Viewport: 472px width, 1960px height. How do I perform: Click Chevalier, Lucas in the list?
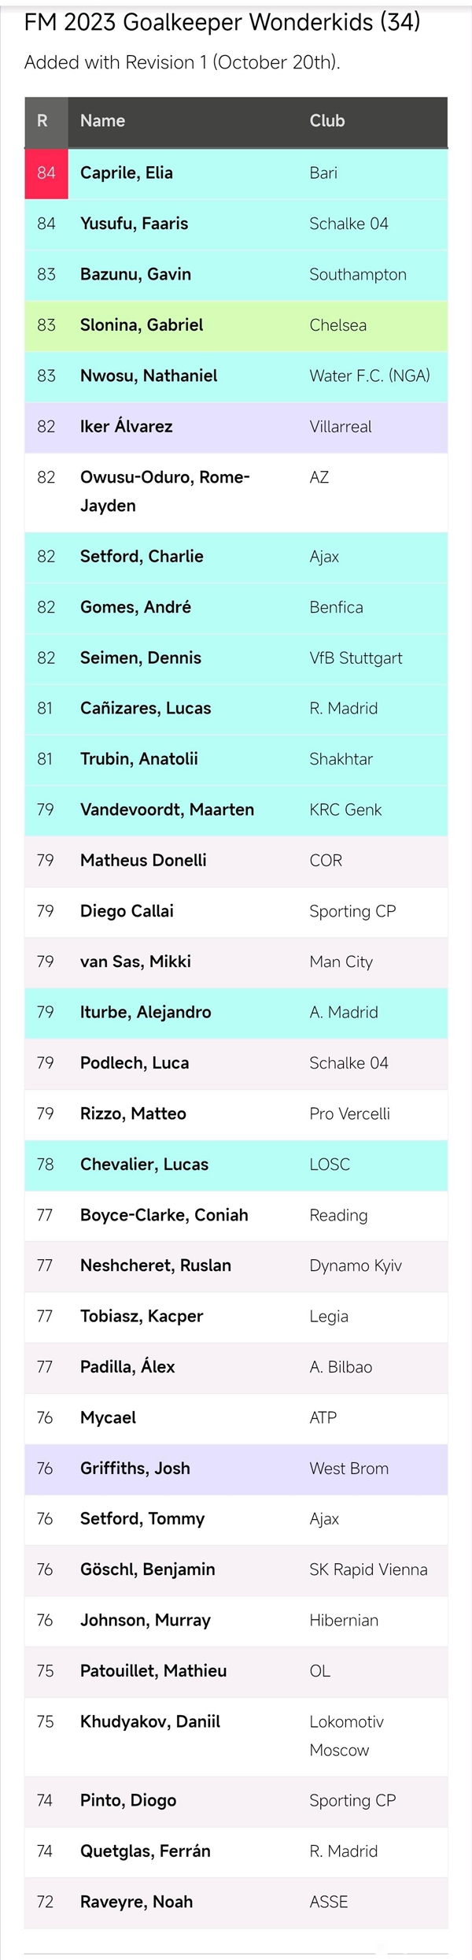pyautogui.click(x=144, y=1165)
